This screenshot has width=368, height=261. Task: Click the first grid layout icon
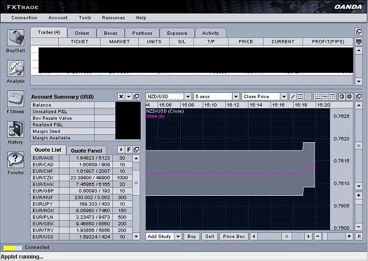point(317,96)
